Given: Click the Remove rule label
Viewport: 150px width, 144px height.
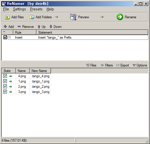Looking at the screenshot, I should [28, 27].
